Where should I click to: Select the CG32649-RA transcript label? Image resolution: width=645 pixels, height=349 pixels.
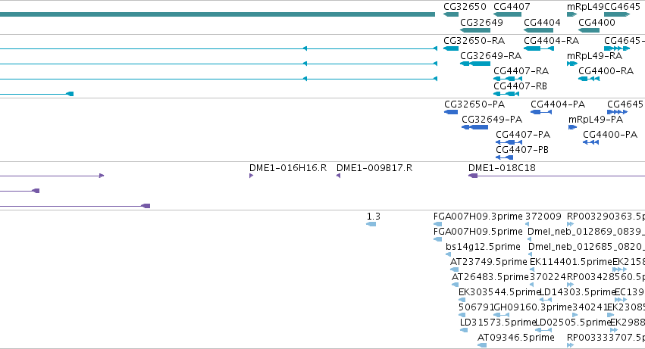(x=490, y=55)
